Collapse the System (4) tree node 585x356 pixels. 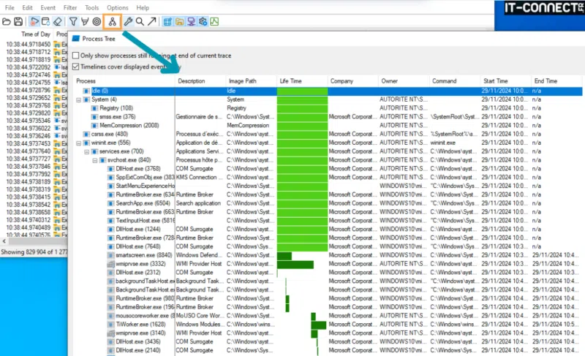coord(79,100)
